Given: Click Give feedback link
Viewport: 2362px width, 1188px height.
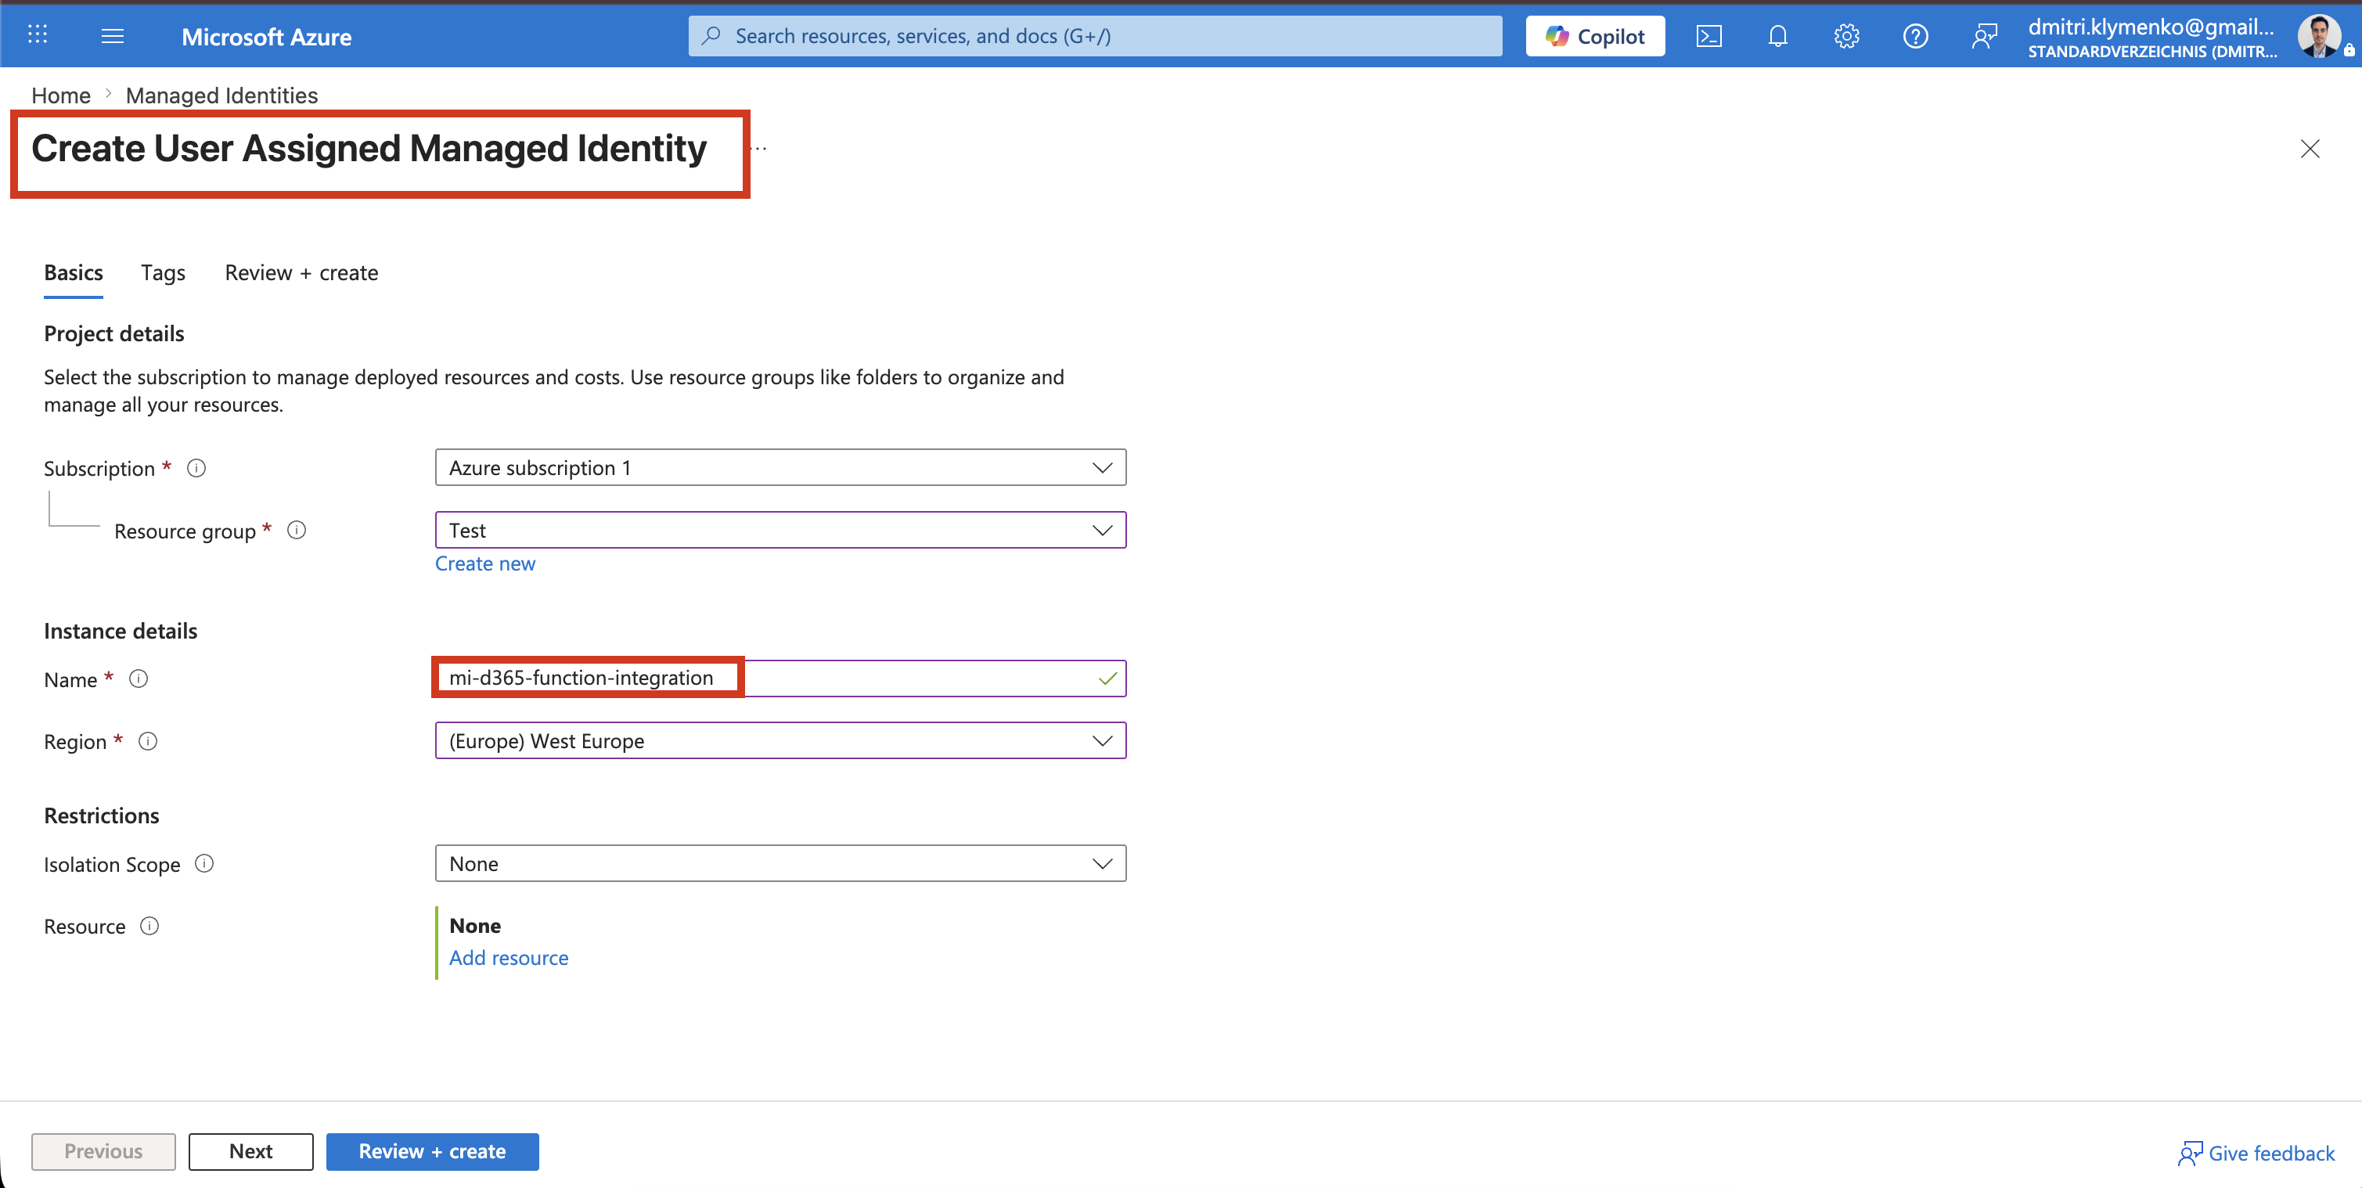Looking at the screenshot, I should coord(2256,1153).
